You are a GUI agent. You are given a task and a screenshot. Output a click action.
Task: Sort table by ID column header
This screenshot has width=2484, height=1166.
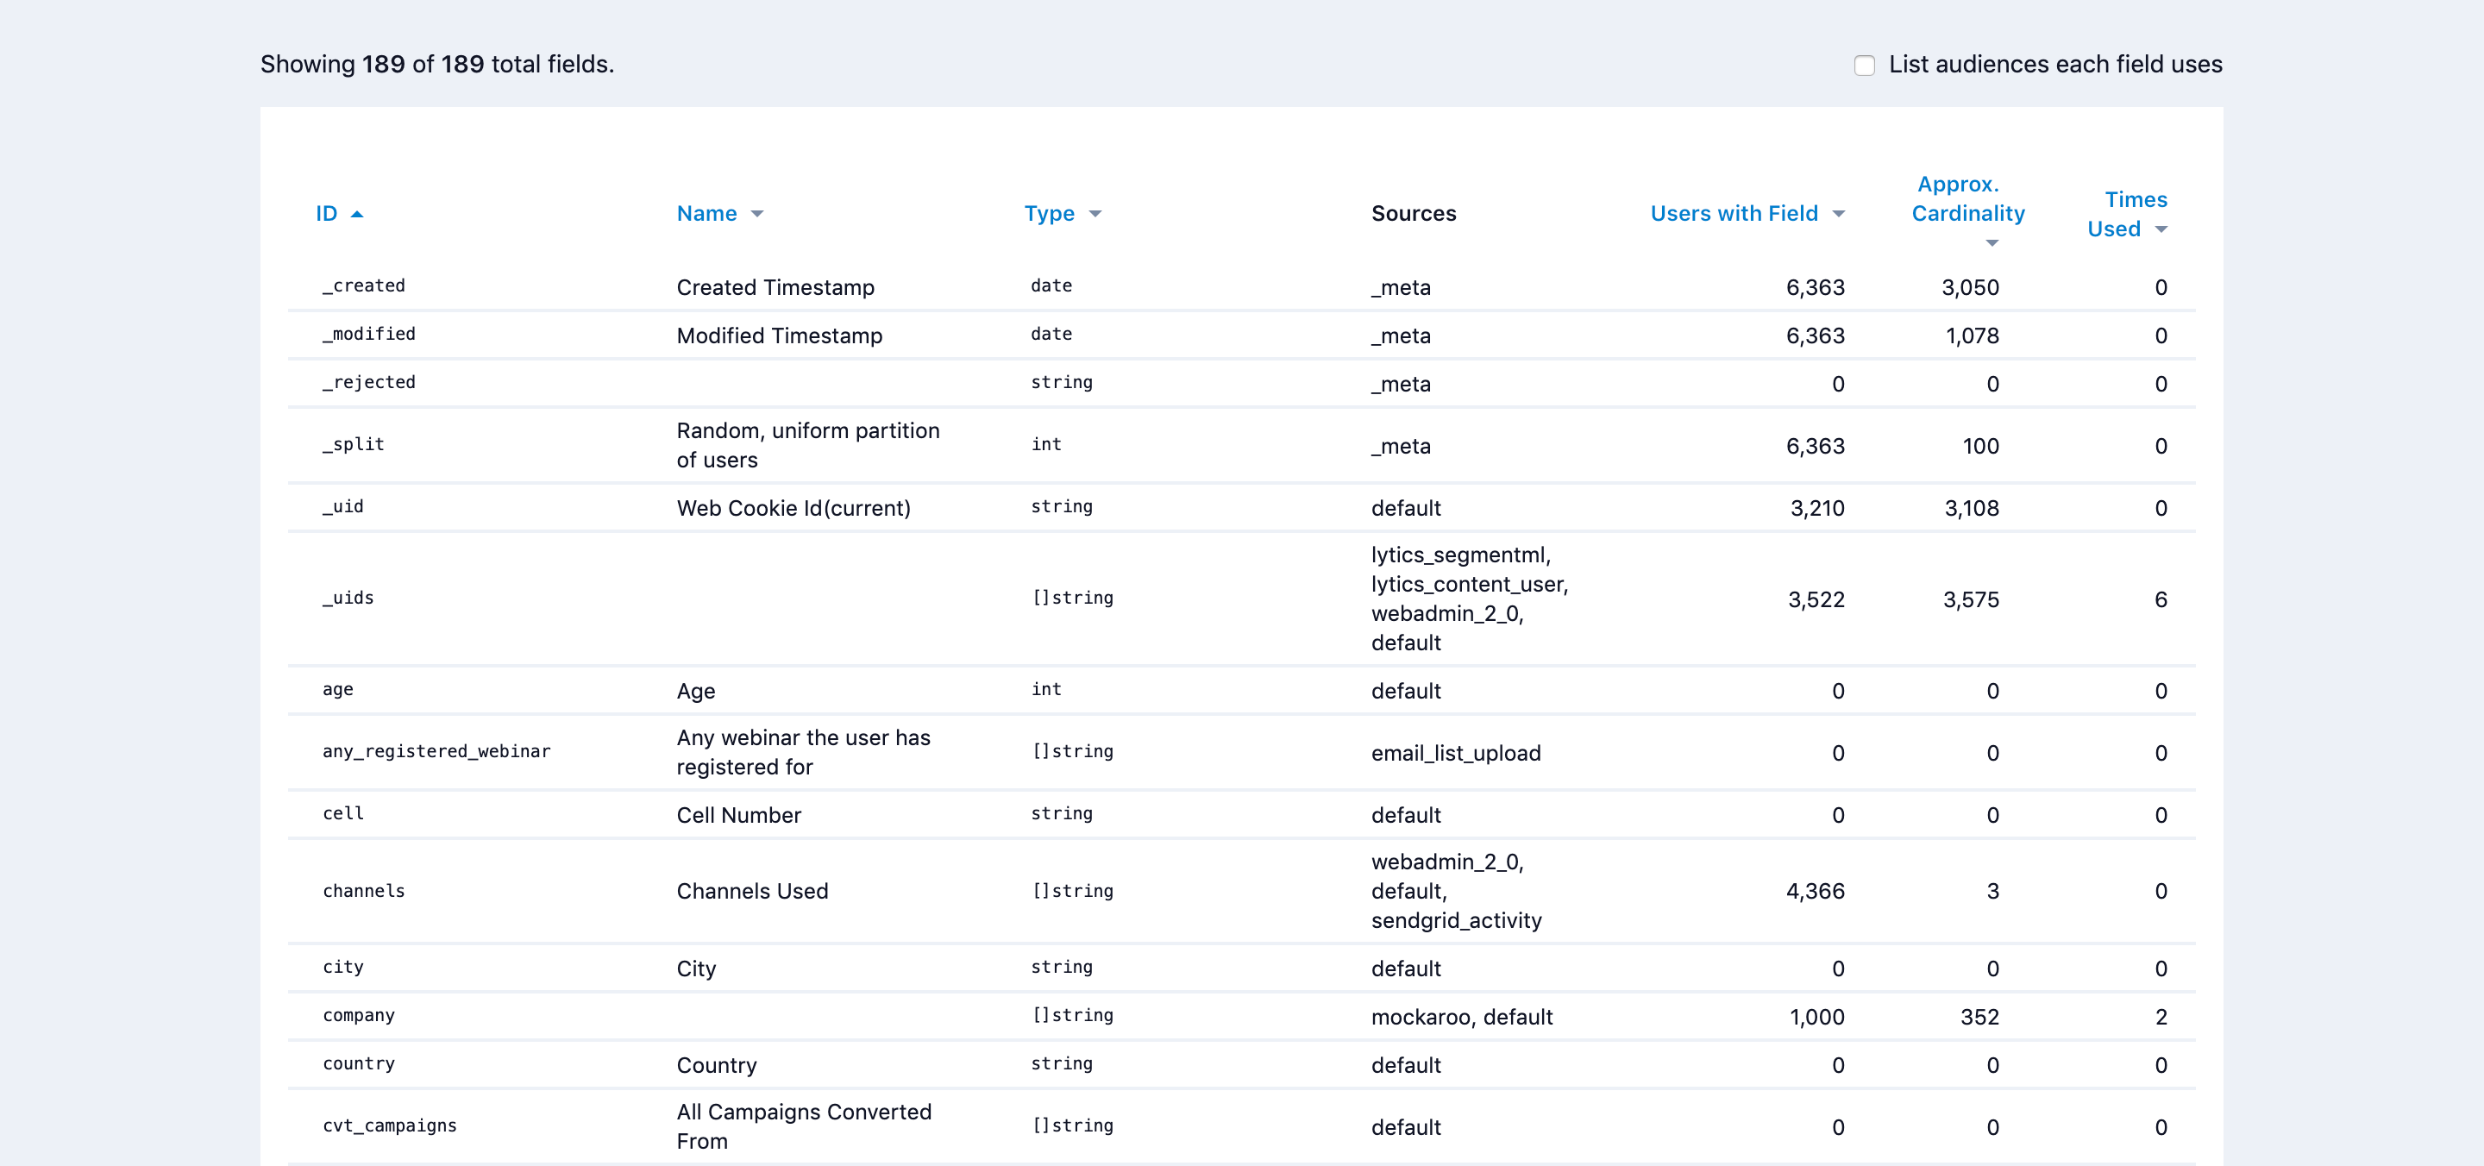pyautogui.click(x=326, y=213)
